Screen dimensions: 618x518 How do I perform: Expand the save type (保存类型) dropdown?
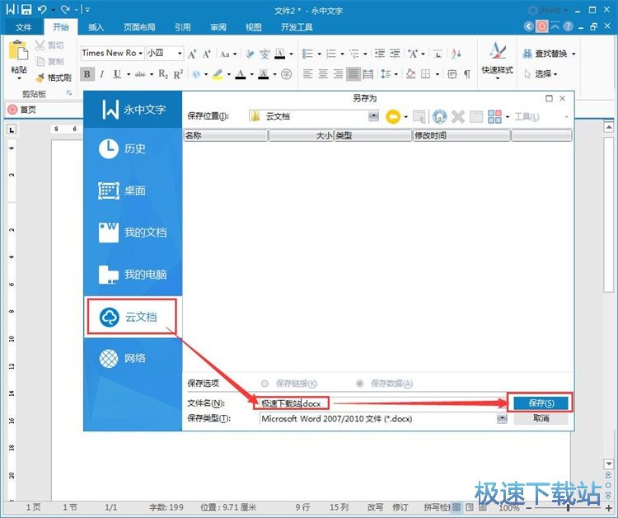coord(502,418)
